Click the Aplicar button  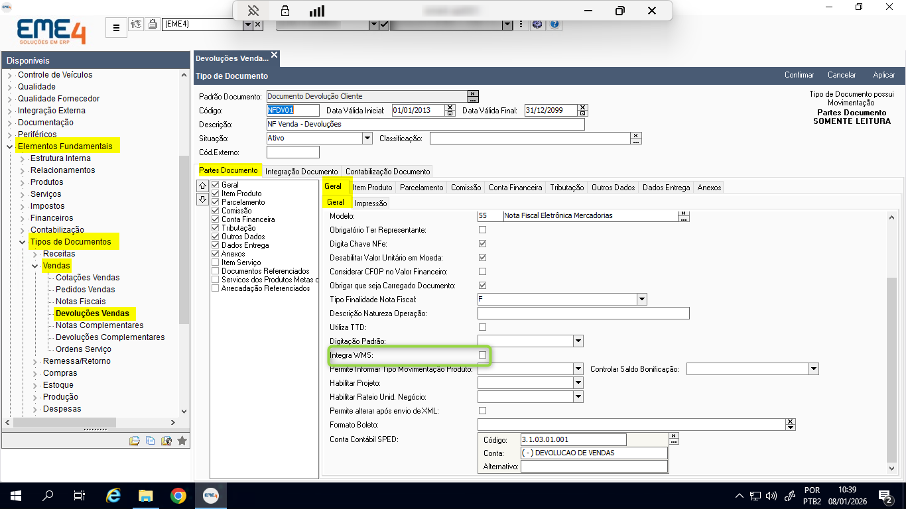[x=884, y=75]
